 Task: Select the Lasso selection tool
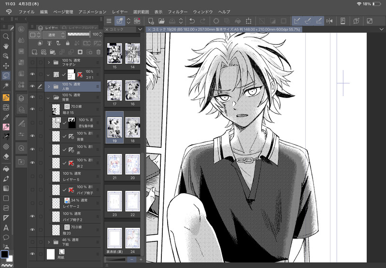(x=6, y=75)
